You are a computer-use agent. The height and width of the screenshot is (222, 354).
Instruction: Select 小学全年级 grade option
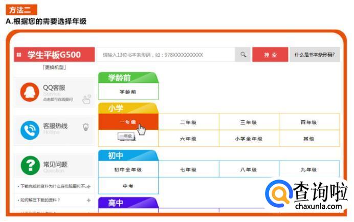tap(249, 139)
